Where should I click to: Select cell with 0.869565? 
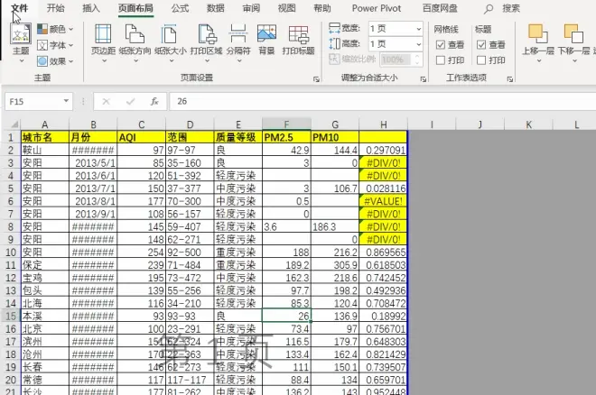tap(383, 253)
